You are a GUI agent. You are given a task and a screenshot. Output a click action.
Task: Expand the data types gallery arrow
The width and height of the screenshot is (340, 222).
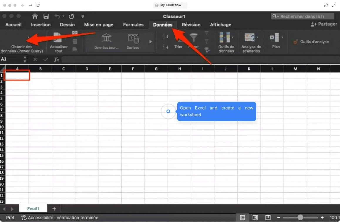pyautogui.click(x=151, y=42)
